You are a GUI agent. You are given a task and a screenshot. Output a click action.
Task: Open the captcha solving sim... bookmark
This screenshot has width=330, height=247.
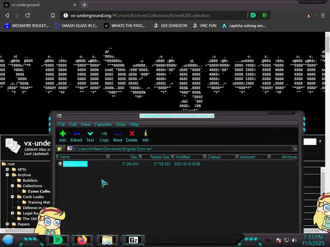coord(244,26)
